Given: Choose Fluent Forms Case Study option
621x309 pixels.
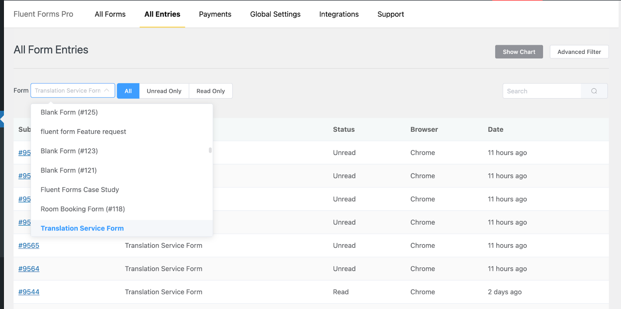Looking at the screenshot, I should (x=122, y=190).
